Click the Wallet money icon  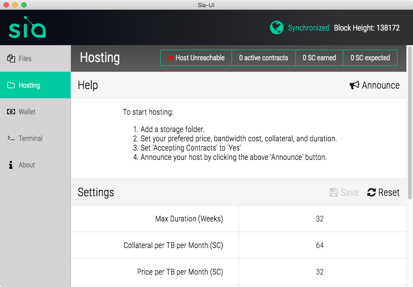(x=11, y=112)
